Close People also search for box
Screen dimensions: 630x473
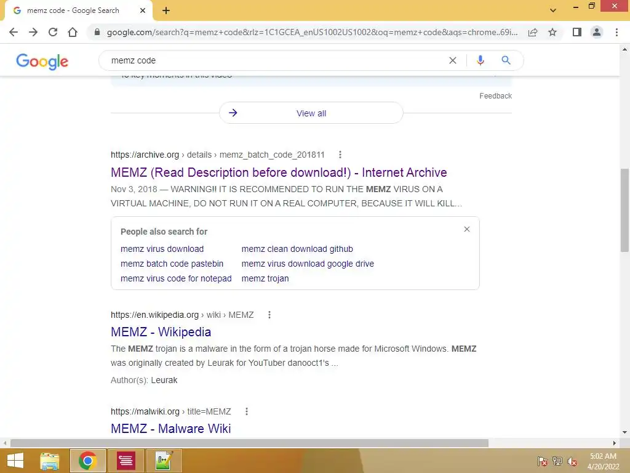click(466, 229)
